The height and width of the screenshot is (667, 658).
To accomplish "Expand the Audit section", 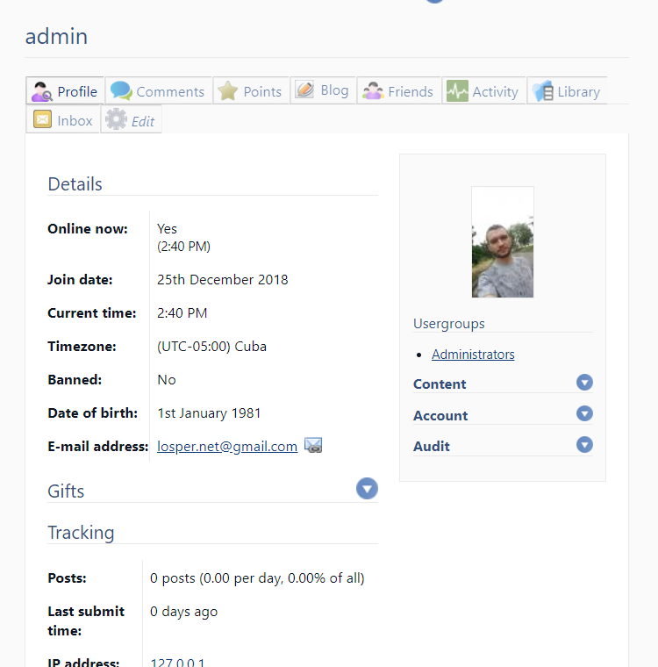I will (x=584, y=445).
